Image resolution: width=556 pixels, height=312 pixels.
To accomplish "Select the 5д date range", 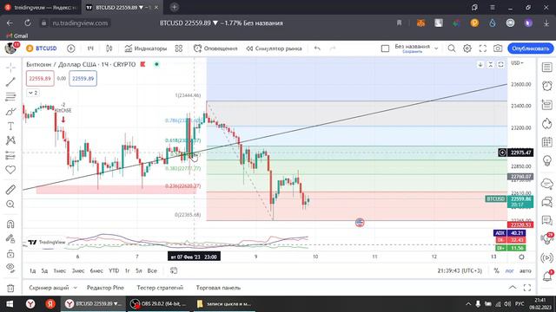I will click(x=44, y=270).
